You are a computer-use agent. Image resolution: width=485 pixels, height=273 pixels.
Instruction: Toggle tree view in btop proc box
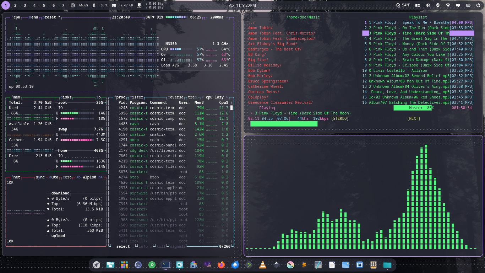tap(192, 97)
